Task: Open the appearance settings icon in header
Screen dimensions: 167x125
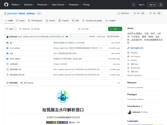Action: point(161,5)
